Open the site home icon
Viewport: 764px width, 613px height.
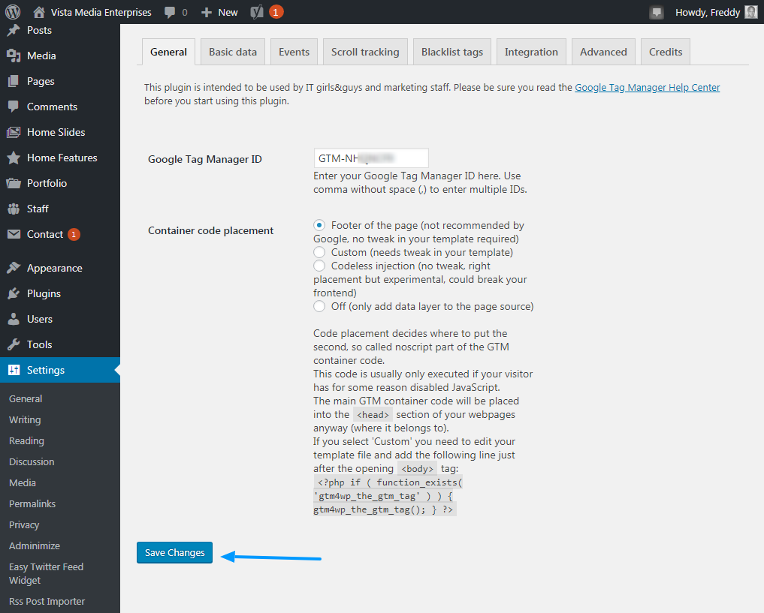tap(39, 12)
